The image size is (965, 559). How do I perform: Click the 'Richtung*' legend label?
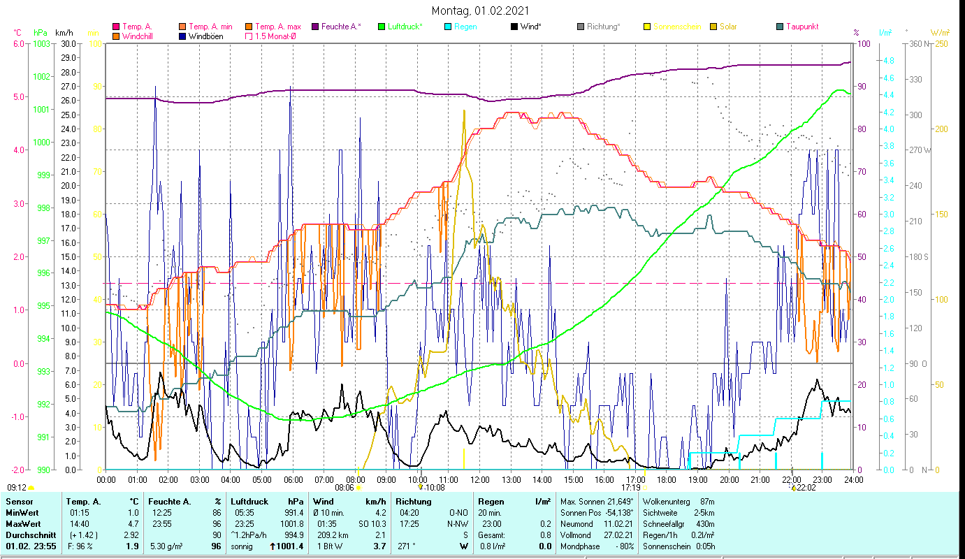pyautogui.click(x=603, y=27)
